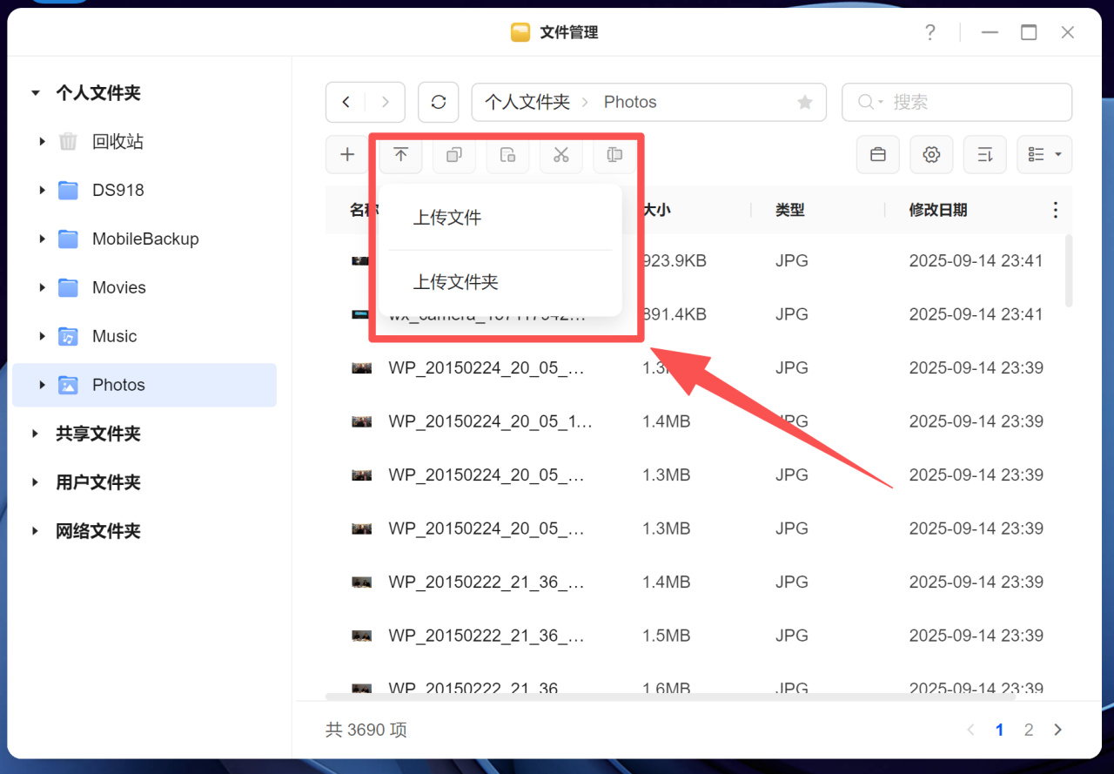Expand the 用户文件夹 tree node
The height and width of the screenshot is (774, 1114).
click(x=36, y=482)
